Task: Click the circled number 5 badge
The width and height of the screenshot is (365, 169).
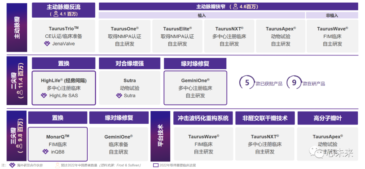Action: click(x=247, y=83)
